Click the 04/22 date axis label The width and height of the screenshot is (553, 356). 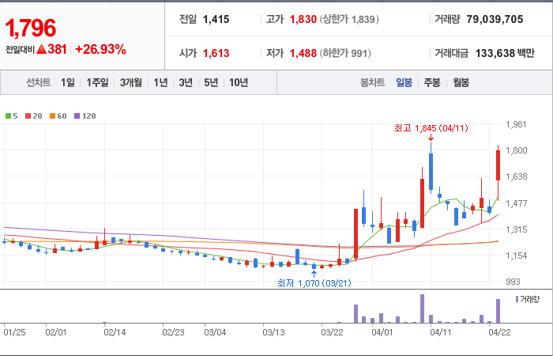click(x=499, y=332)
